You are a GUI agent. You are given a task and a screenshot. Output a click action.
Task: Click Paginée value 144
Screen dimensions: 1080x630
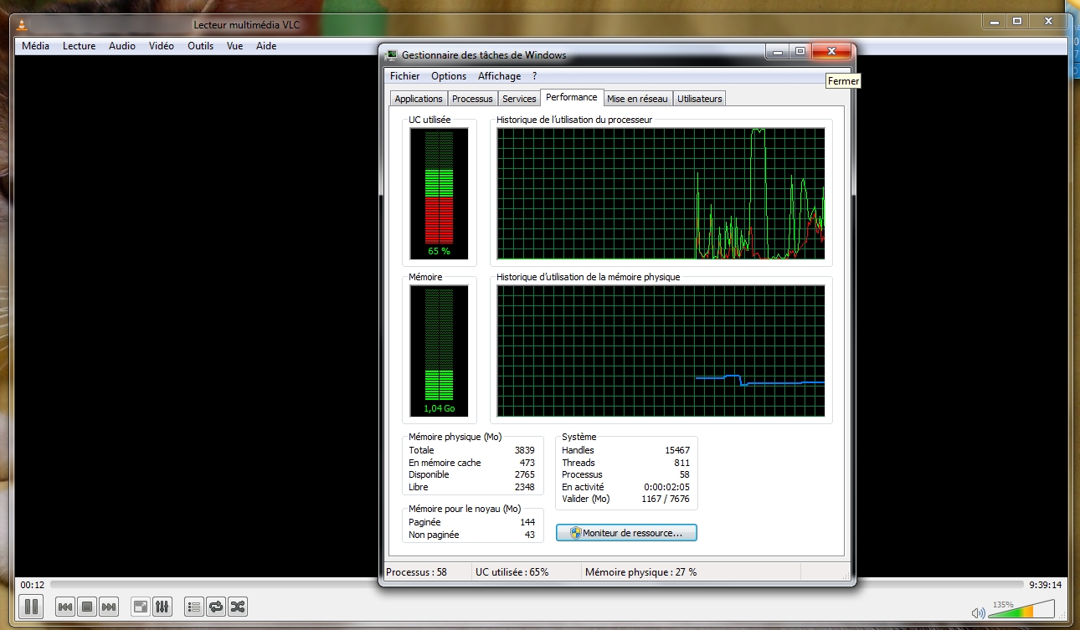pyautogui.click(x=527, y=522)
